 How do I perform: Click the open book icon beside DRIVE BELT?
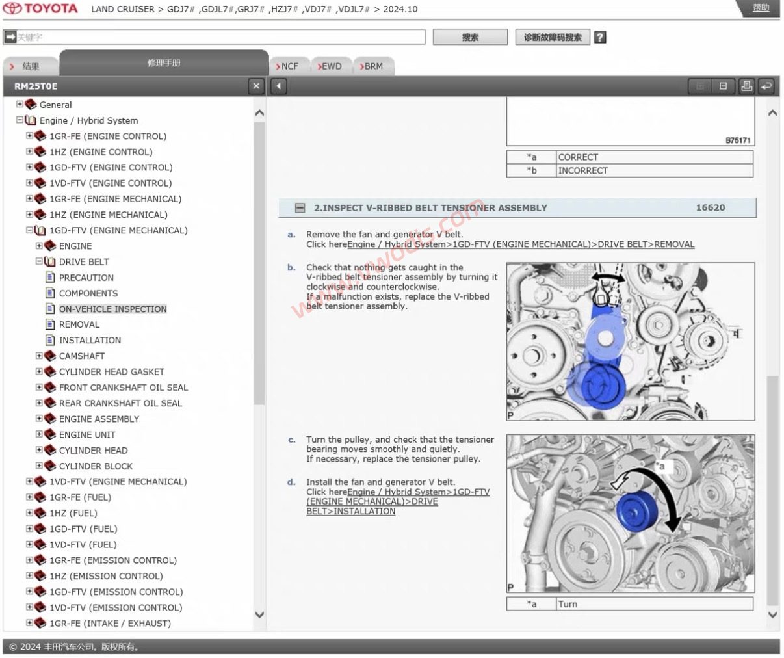coord(50,261)
